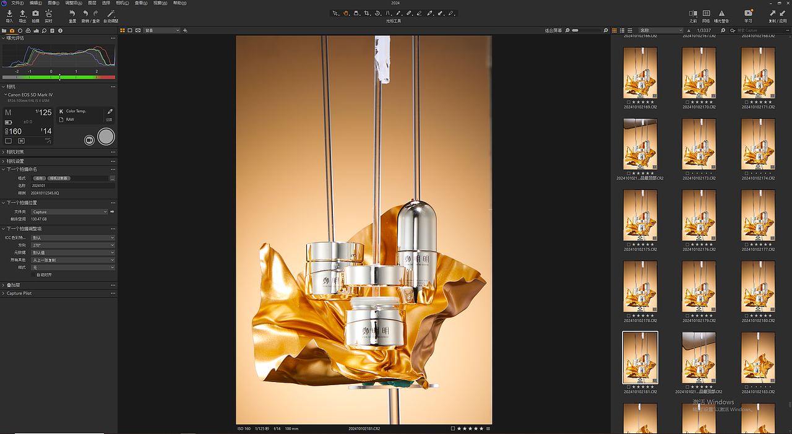Select the rotate straighten tool
The width and height of the screenshot is (792, 434).
point(377,13)
